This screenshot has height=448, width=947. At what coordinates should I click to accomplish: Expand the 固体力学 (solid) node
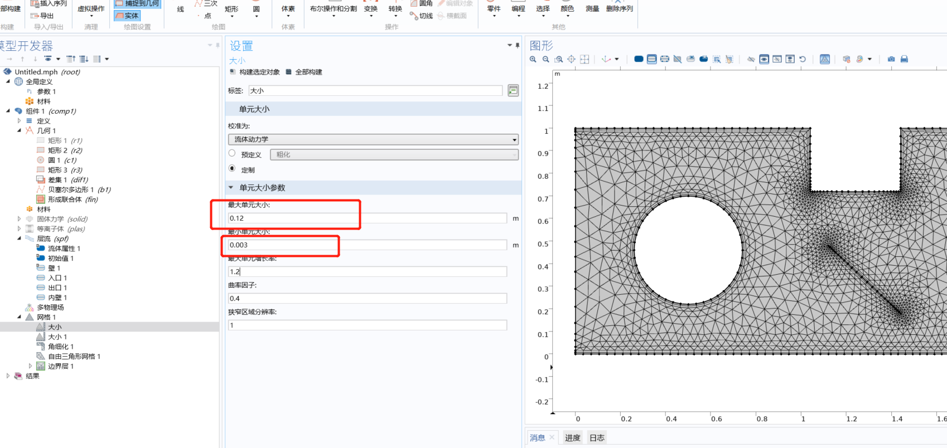19,219
